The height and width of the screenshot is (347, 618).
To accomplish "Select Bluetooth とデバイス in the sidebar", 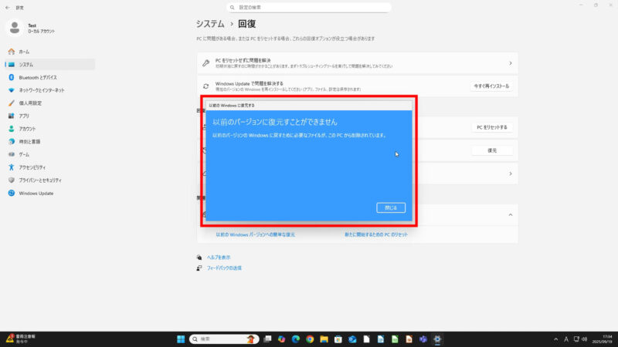I will tap(38, 77).
